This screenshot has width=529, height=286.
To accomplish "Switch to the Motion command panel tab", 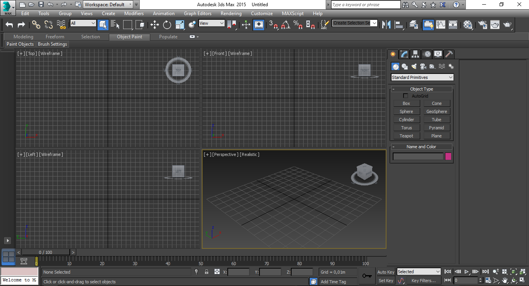I will 427,54.
